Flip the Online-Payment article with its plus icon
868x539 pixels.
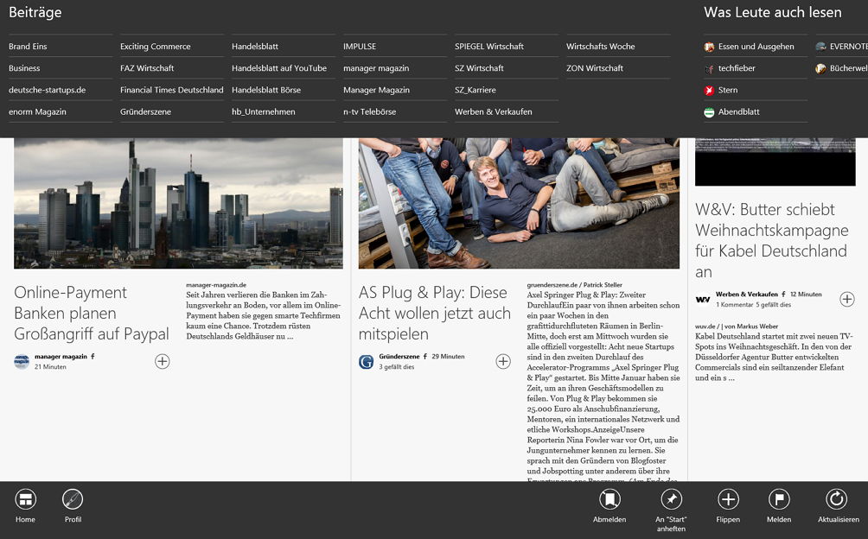click(x=163, y=362)
